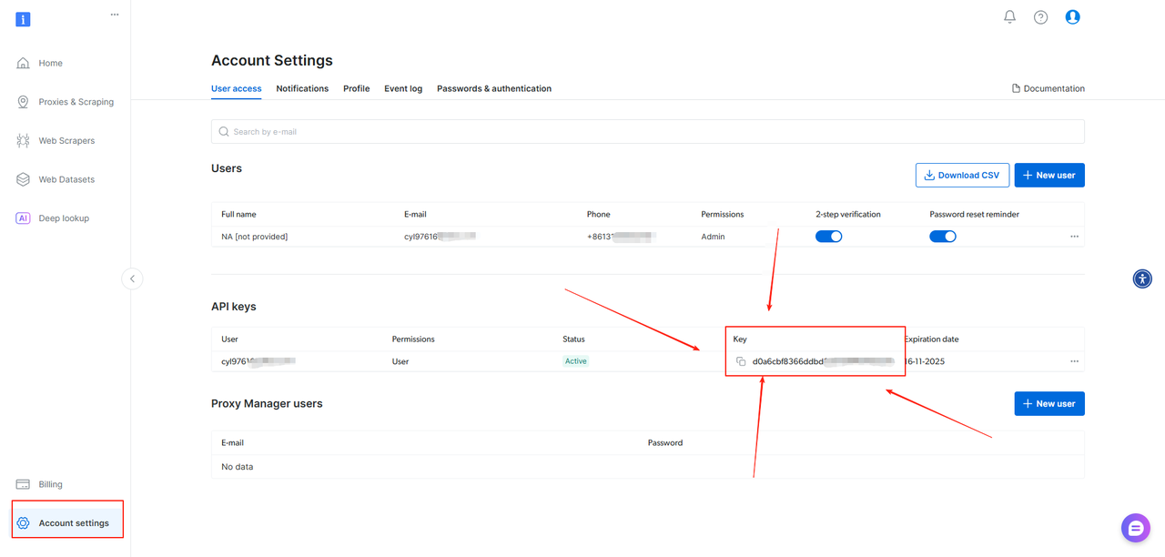The width and height of the screenshot is (1165, 557).
Task: Open help question mark icon
Action: tap(1040, 17)
